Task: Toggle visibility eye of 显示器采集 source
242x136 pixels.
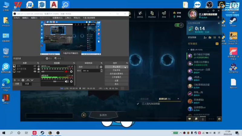Action: pos(35,69)
